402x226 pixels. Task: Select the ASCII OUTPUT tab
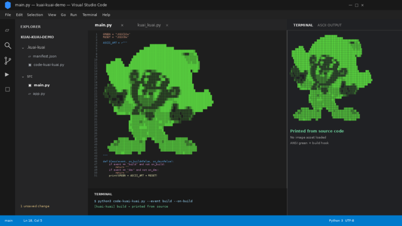click(x=329, y=25)
